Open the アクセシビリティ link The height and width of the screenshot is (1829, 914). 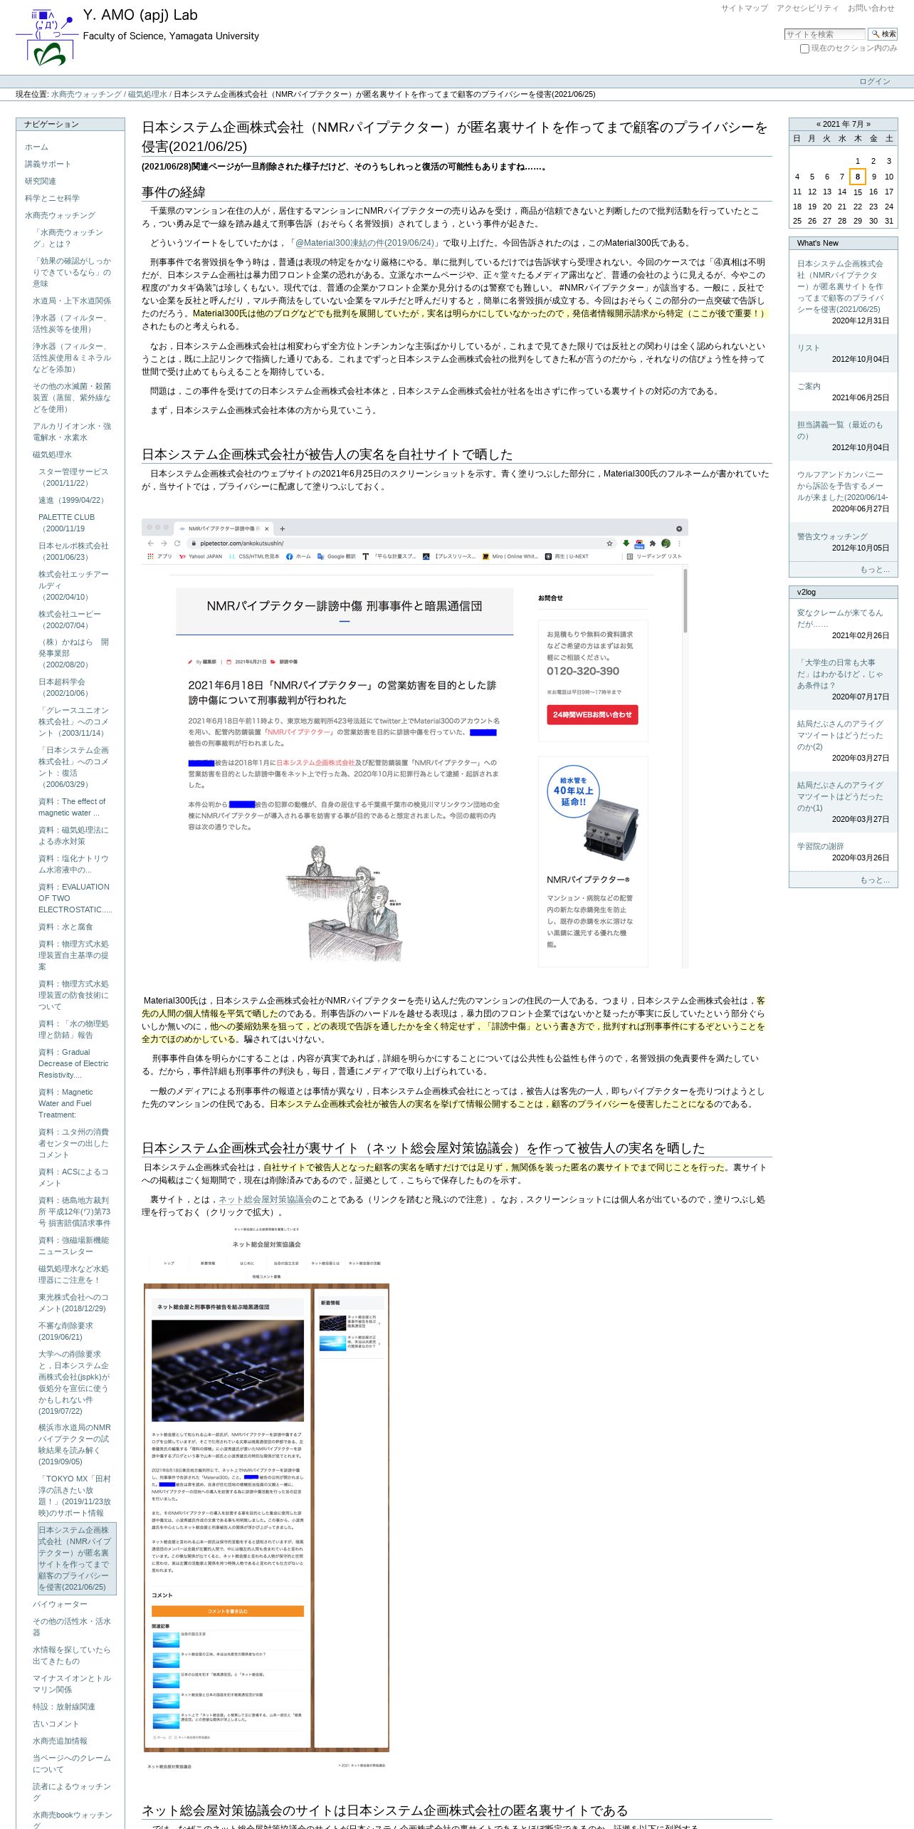point(807,9)
